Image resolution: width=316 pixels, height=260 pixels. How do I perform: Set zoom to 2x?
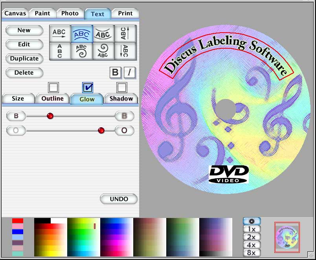coord(252,237)
